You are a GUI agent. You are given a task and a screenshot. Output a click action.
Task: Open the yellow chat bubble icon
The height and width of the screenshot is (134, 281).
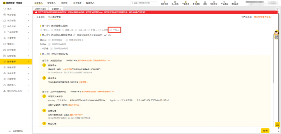277,125
